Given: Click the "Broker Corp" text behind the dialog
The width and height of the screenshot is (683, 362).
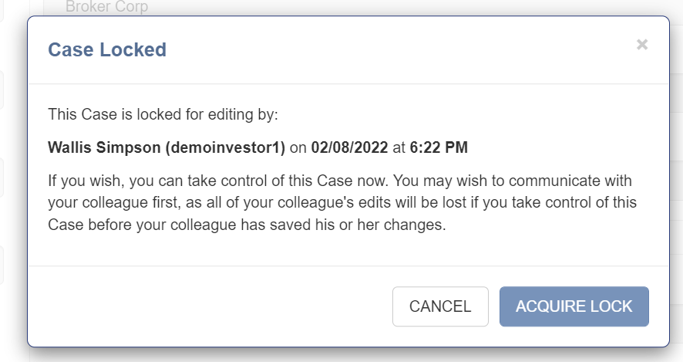Looking at the screenshot, I should click(106, 7).
